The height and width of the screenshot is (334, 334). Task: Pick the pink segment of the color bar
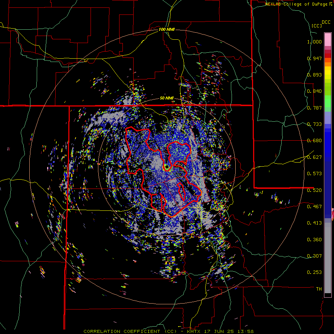(x=328, y=39)
